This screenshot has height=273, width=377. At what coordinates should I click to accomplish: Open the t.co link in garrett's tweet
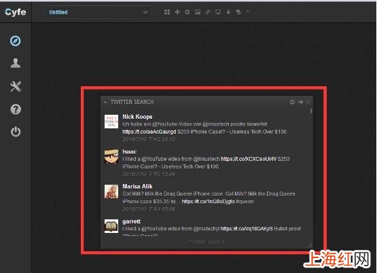(x=247, y=229)
